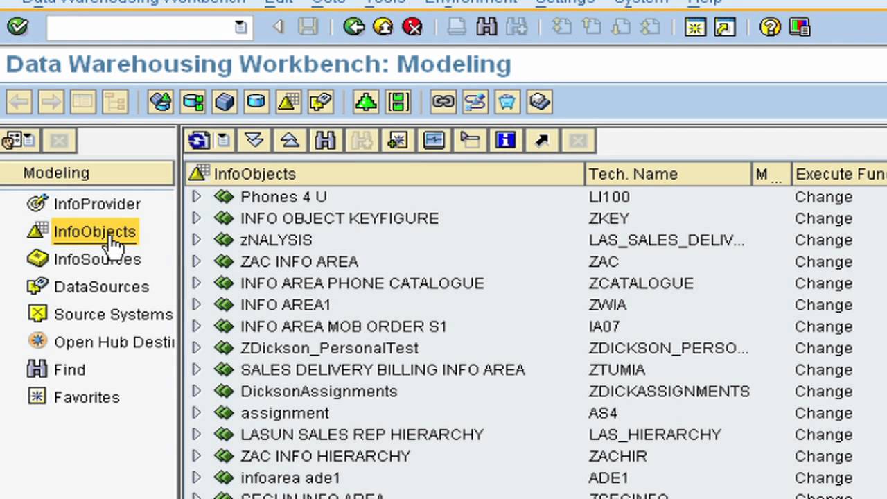
Task: Click the Create New Session icon
Action: (695, 27)
